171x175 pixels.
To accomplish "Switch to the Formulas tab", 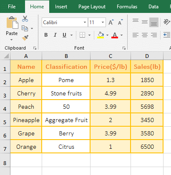I will click(x=127, y=7).
